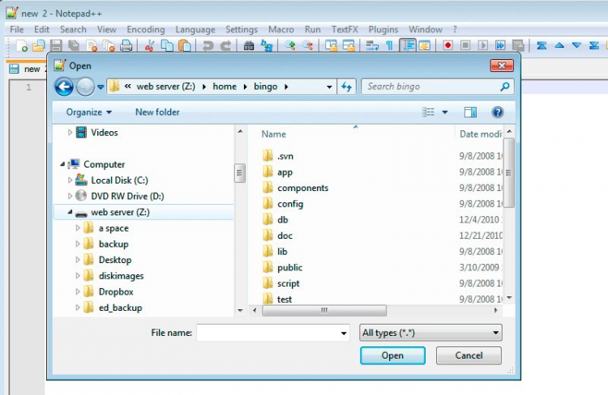Click the horizontal scrollbar thumb in file list
This screenshot has width=608, height=395.
[324, 310]
